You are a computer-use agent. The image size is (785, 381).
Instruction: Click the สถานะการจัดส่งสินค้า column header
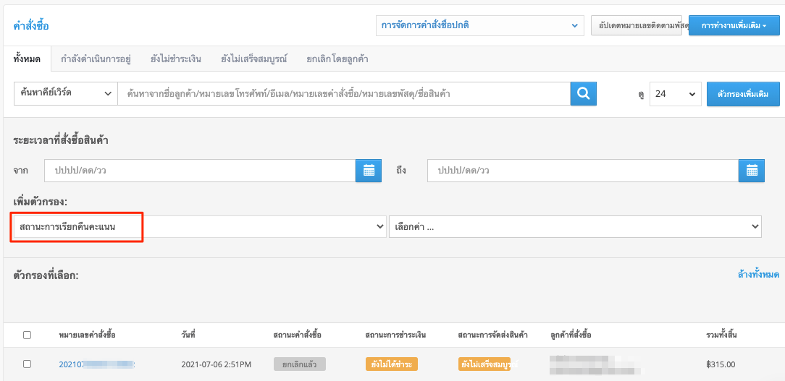pyautogui.click(x=492, y=335)
